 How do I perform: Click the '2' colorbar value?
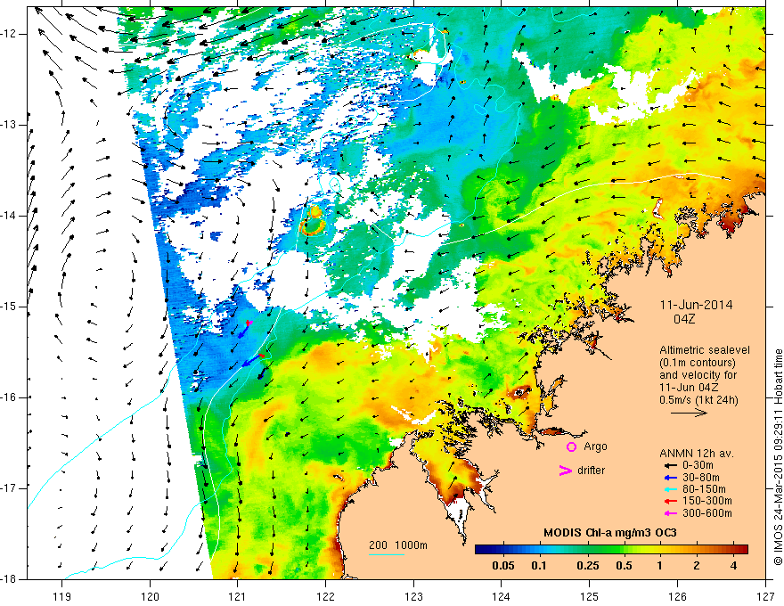(697, 566)
